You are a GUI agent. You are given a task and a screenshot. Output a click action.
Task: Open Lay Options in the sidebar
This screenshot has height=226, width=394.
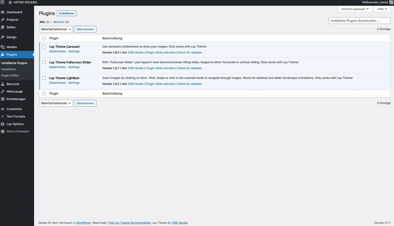(x=15, y=124)
